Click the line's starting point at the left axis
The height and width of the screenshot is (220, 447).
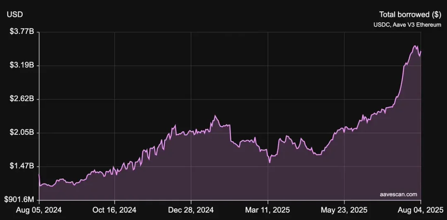coord(39,175)
